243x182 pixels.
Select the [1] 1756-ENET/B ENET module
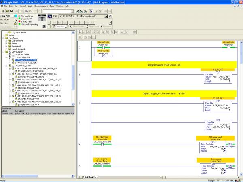(x=21, y=55)
